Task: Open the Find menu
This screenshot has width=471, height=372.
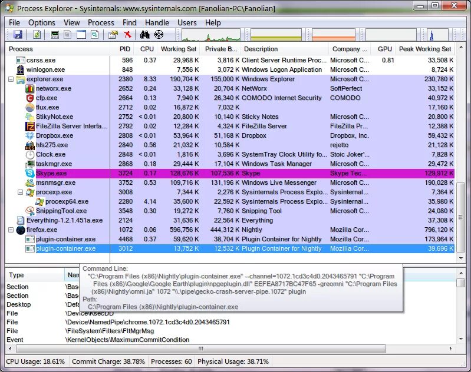Action: click(x=130, y=22)
